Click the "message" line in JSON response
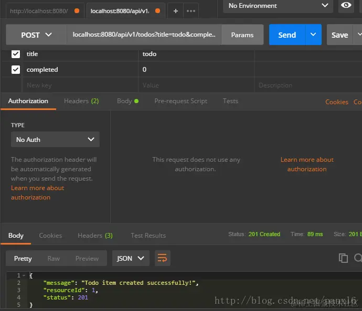This screenshot has width=362, height=311. click(121, 283)
